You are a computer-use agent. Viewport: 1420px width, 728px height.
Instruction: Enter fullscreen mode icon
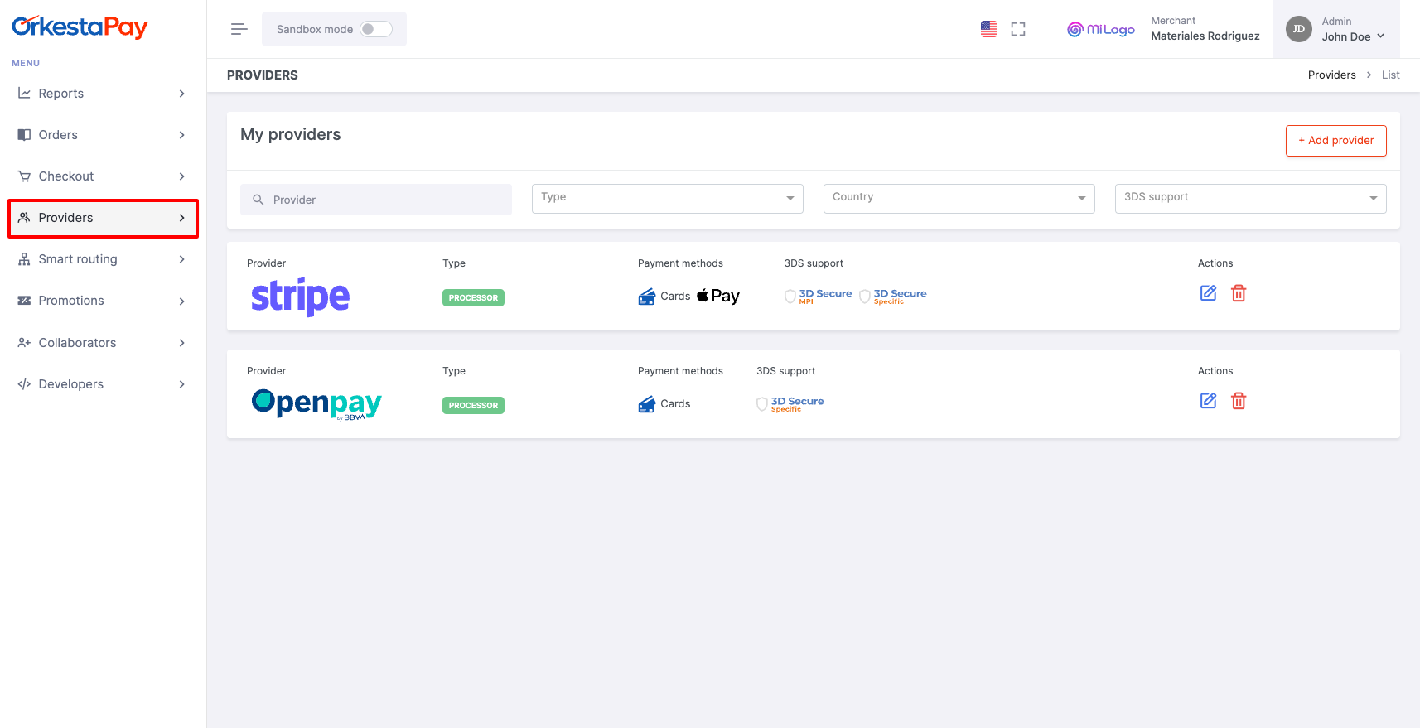click(x=1018, y=29)
